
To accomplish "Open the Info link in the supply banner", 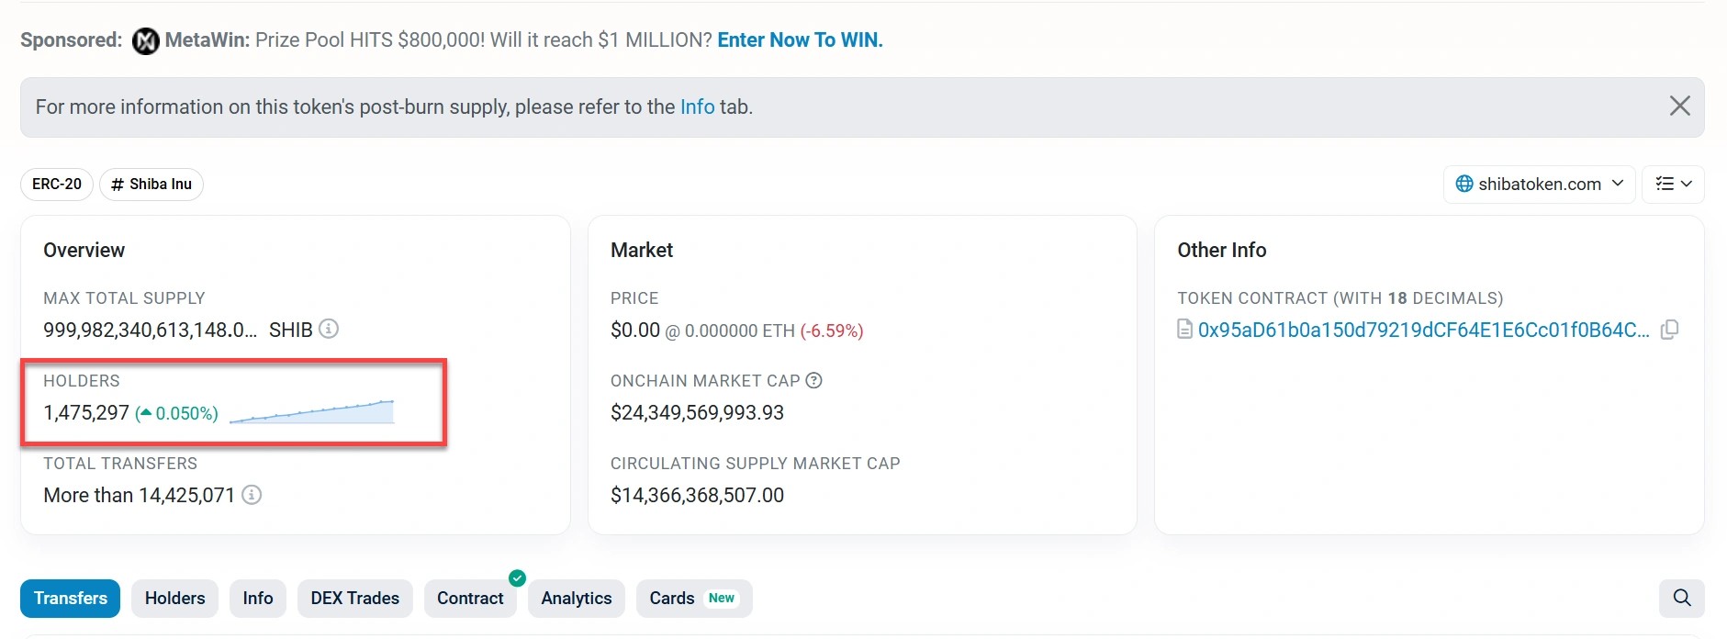I will pyautogui.click(x=697, y=106).
